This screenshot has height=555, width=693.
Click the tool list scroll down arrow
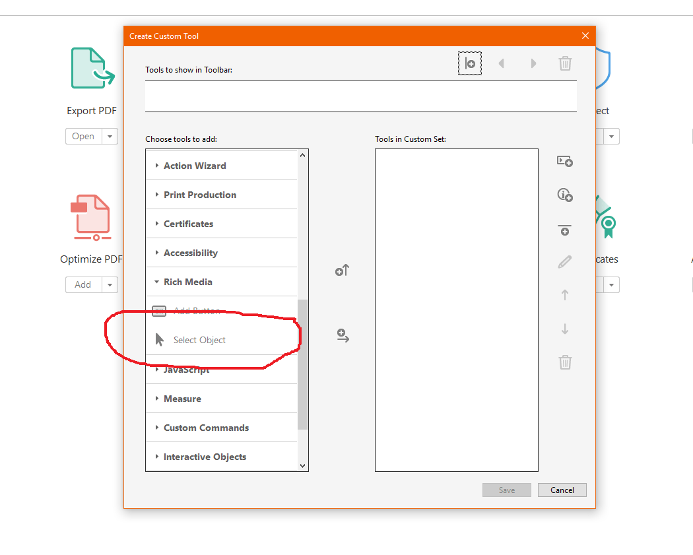click(303, 465)
